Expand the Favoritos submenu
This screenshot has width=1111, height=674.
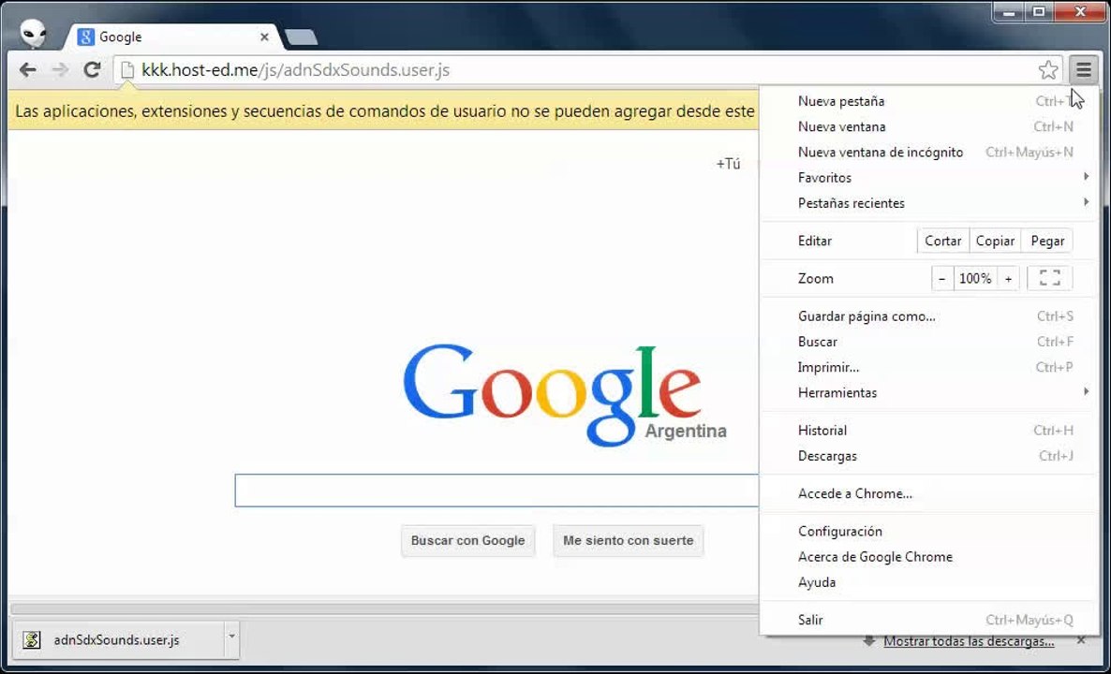929,178
